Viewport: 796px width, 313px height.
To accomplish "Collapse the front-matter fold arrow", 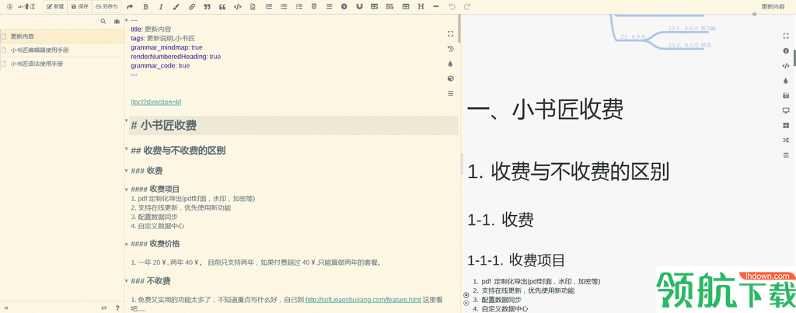I will [x=127, y=20].
